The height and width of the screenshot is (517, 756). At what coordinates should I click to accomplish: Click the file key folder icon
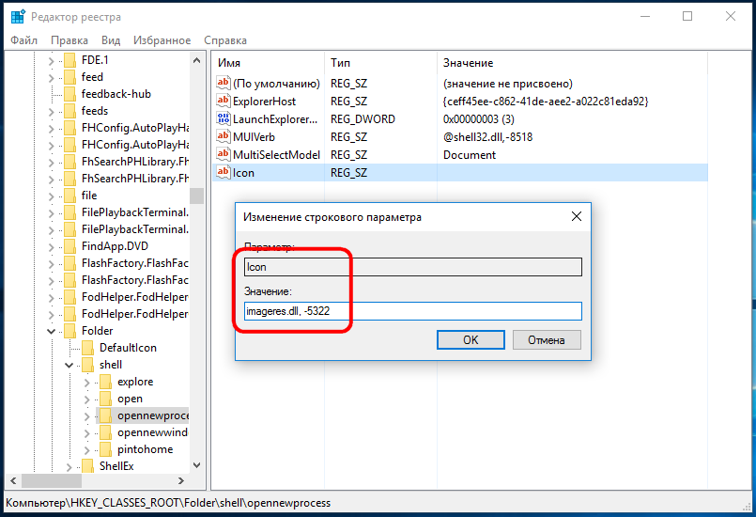pyautogui.click(x=69, y=196)
